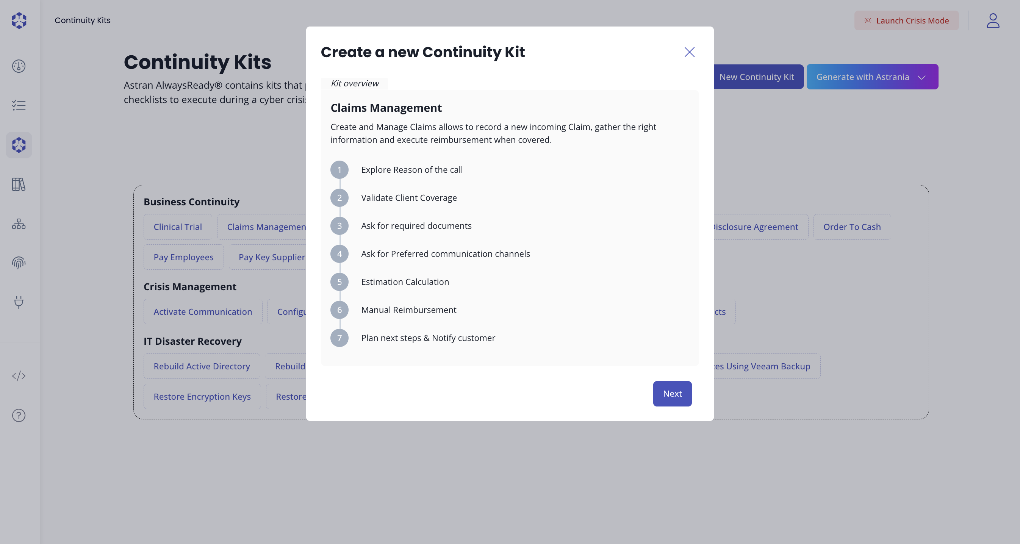Open the code brackets developer icon
The width and height of the screenshot is (1020, 544).
tap(19, 376)
